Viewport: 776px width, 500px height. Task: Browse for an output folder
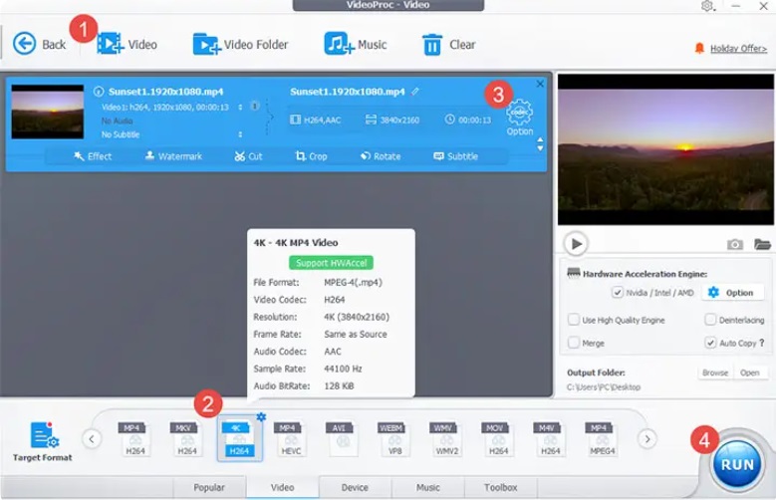point(715,373)
